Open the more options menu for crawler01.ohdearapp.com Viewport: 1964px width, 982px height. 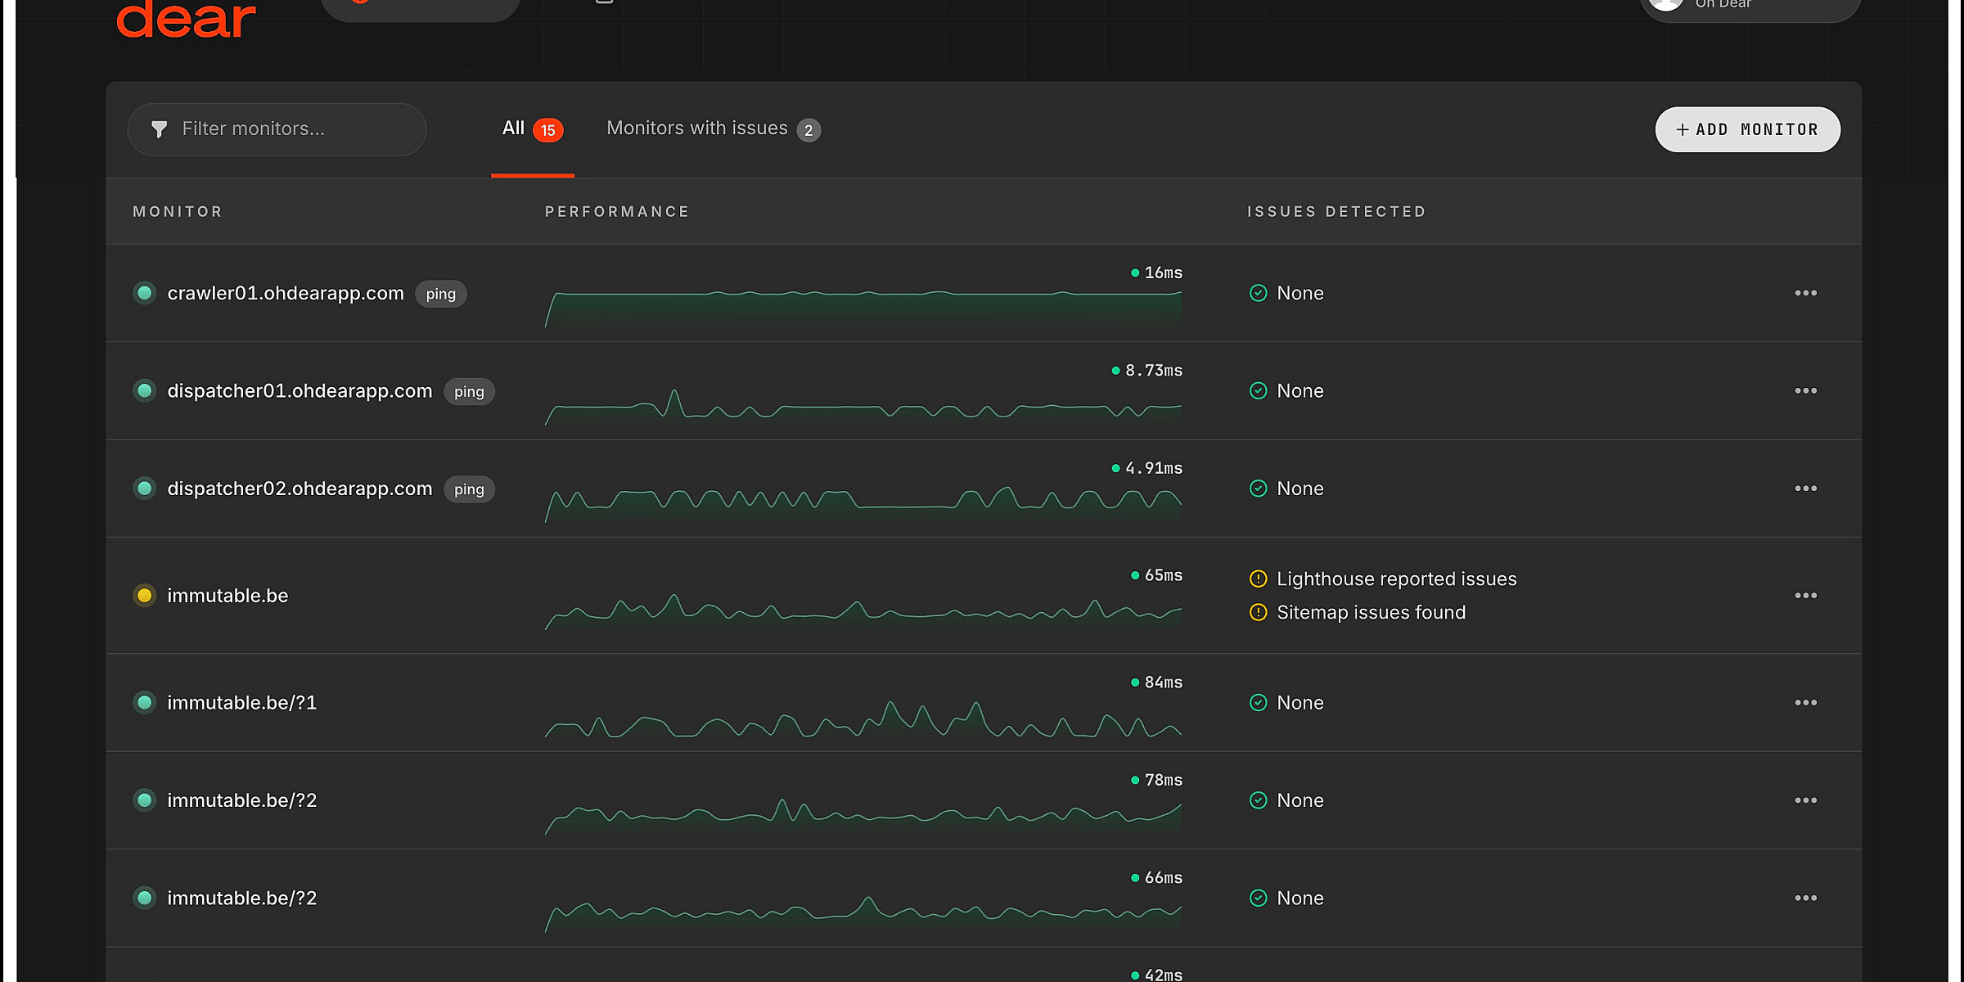1805,293
